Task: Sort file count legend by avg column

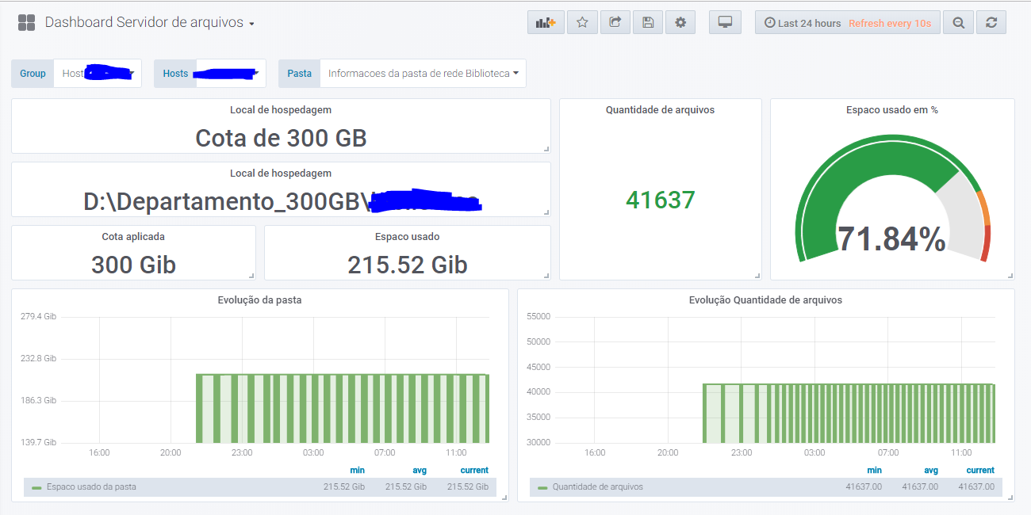Action: 931,470
